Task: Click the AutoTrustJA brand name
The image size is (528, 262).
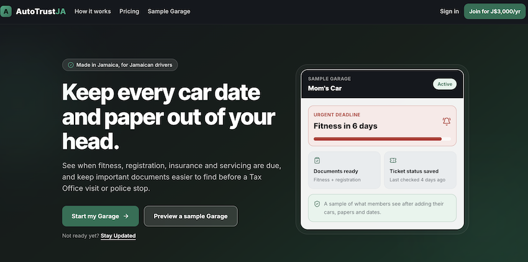Action: click(x=41, y=11)
